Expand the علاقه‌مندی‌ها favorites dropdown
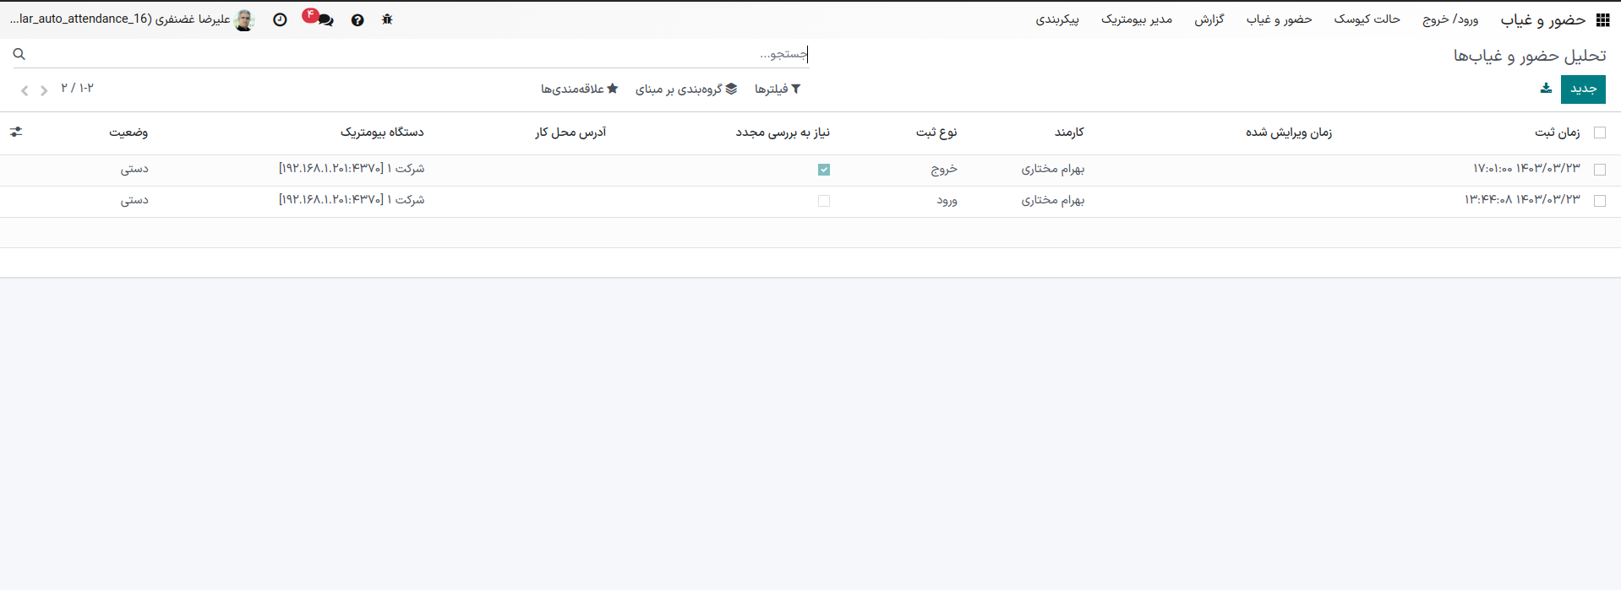The image size is (1621, 590). pyautogui.click(x=580, y=89)
